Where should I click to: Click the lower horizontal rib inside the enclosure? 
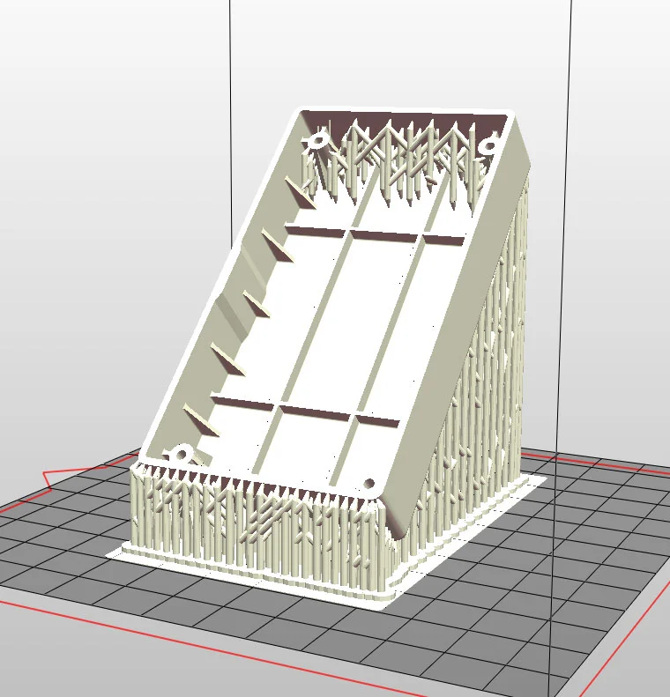(300, 406)
